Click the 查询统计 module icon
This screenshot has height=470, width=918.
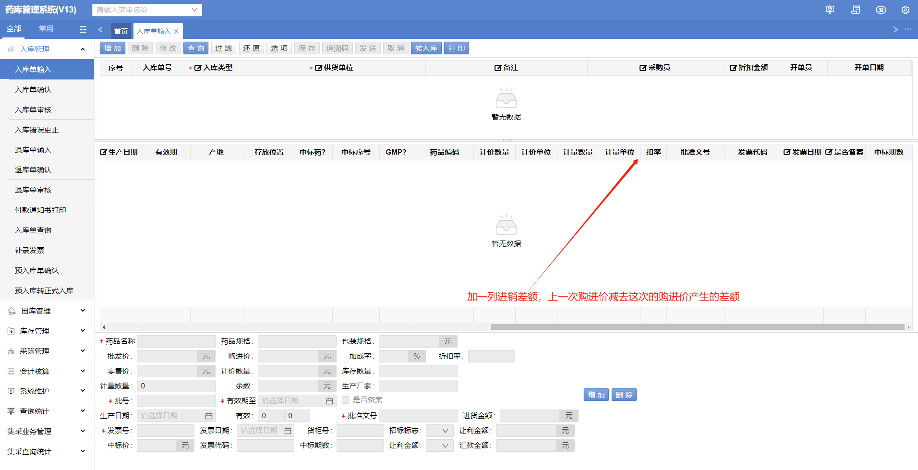12,411
